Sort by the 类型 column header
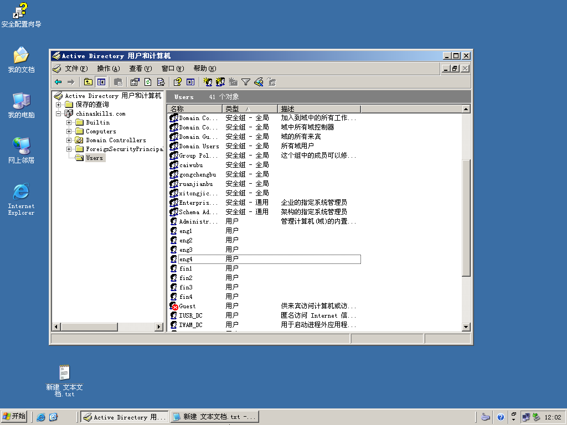 (x=250, y=109)
